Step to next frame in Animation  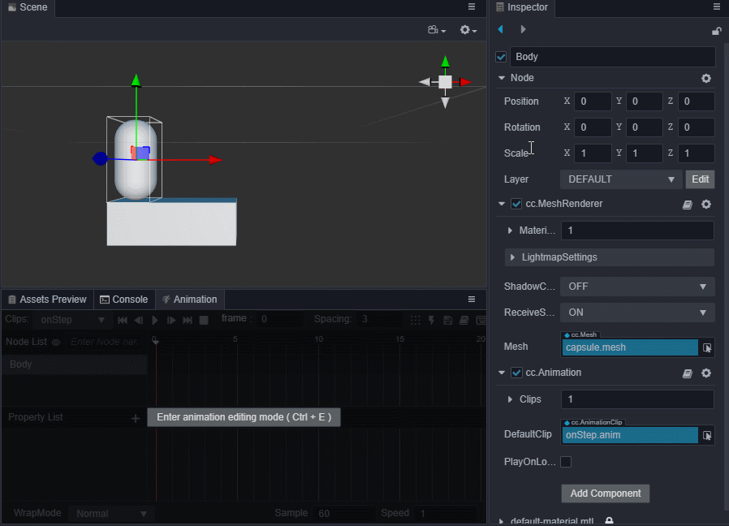(171, 320)
